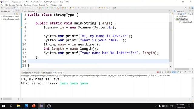
Task: Click the New Java Package toolbar icon
Action: pos(63,8)
